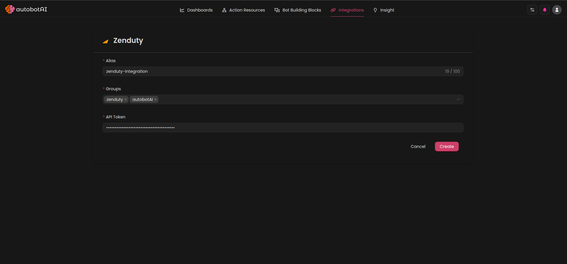The height and width of the screenshot is (264, 567).
Task: Click the Zenduty page heading
Action: click(128, 41)
